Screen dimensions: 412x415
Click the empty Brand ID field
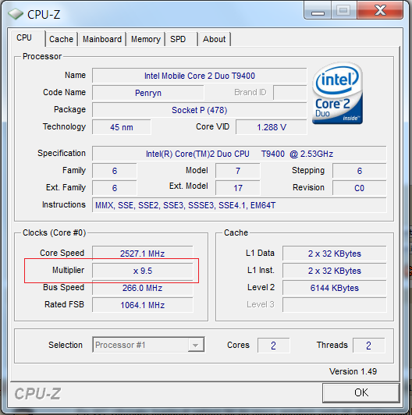290,93
